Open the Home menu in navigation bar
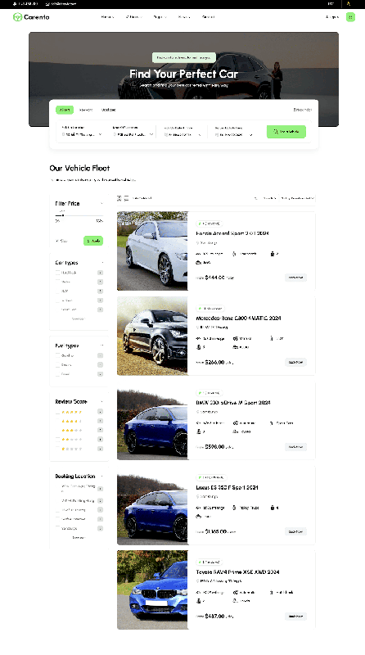The height and width of the screenshot is (655, 365). coord(107,17)
